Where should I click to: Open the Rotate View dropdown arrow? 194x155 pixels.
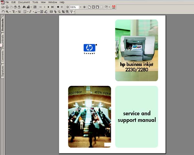109,7
